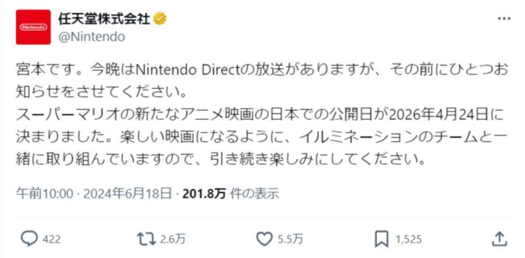
Task: Click the repost arrows icon
Action: [x=145, y=238]
